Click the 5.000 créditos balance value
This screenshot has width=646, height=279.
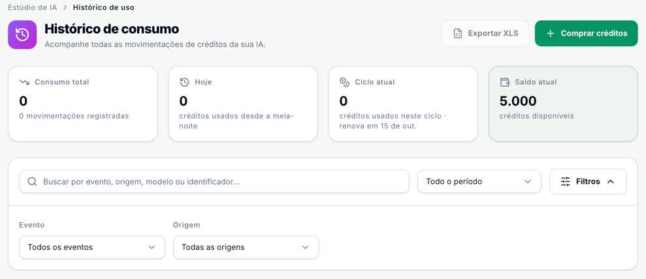click(518, 100)
